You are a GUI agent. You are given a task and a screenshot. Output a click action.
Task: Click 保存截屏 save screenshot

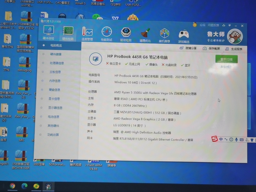point(211,49)
